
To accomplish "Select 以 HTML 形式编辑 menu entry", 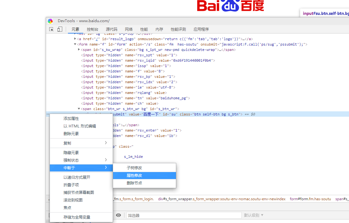I will click(81, 126).
